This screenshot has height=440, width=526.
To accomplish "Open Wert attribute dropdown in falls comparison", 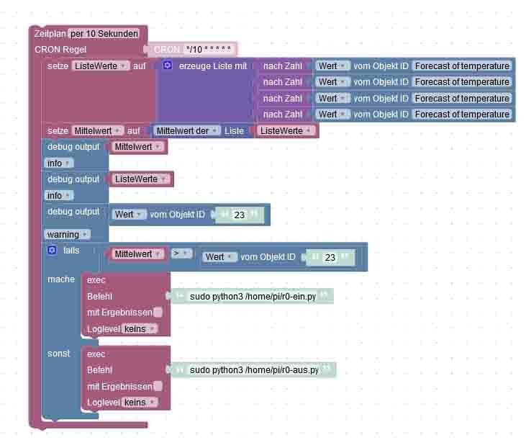I will click(x=219, y=257).
